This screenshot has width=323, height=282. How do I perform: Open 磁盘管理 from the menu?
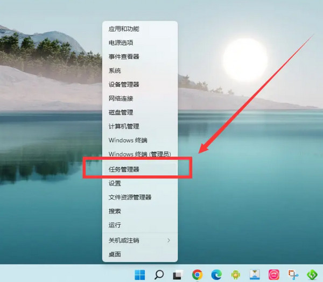click(140, 113)
